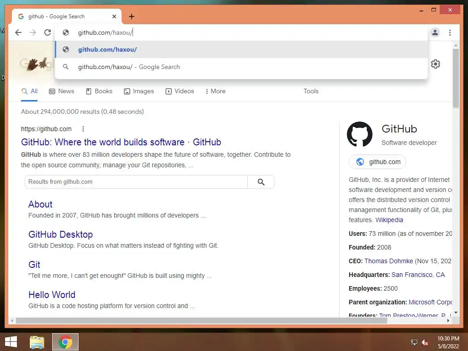Close the 'github - Google Search' tab
This screenshot has height=351, width=468.
coord(114,16)
